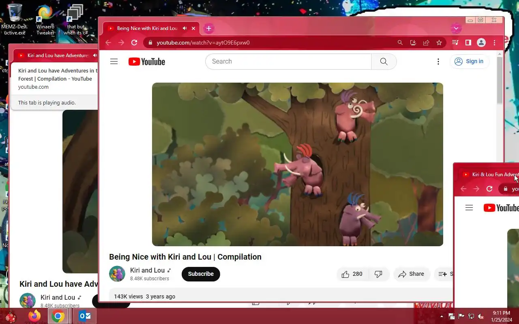Open hamburger menu in right background YouTube window
The height and width of the screenshot is (324, 519).
(469, 208)
